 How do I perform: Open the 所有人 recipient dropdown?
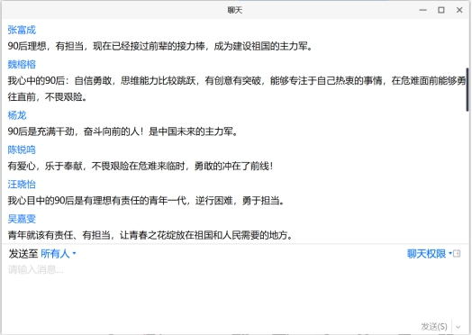(58, 254)
